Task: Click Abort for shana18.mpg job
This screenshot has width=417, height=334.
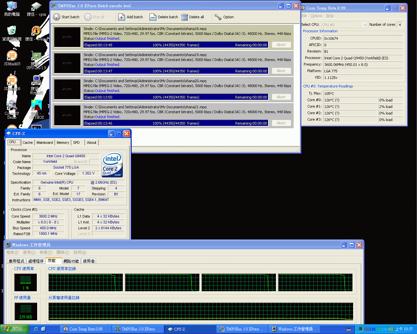Action: [x=281, y=45]
